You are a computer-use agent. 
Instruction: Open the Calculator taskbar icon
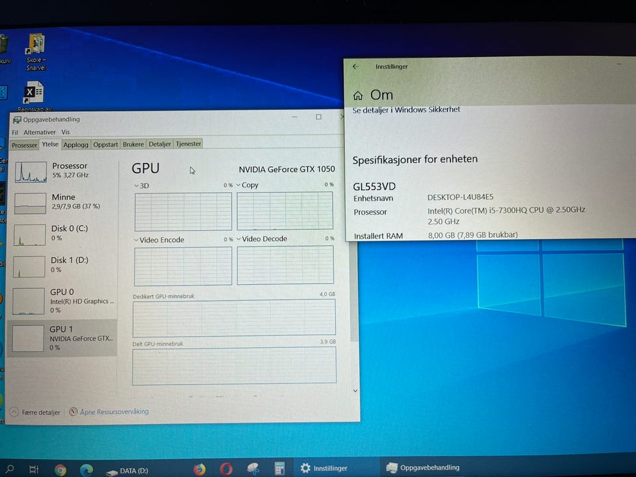(280, 468)
